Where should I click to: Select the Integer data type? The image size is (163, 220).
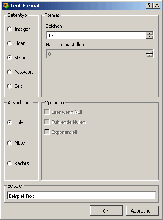(x=19, y=29)
